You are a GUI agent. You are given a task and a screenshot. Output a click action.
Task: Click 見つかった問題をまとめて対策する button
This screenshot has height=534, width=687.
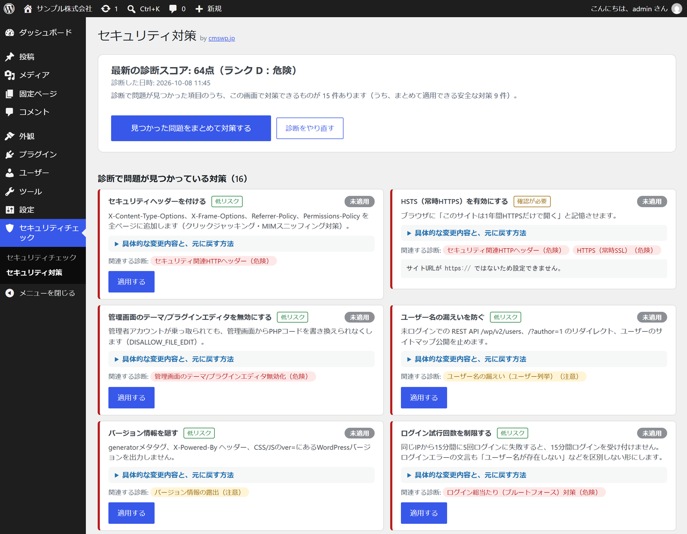point(191,128)
